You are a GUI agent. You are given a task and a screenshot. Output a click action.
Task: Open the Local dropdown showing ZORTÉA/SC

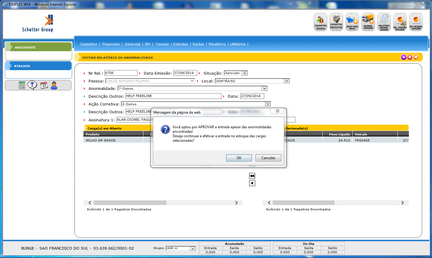click(286, 81)
